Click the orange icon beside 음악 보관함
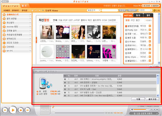Image resolution: width=162 pixels, height=116 pixels. [x=4, y=19]
